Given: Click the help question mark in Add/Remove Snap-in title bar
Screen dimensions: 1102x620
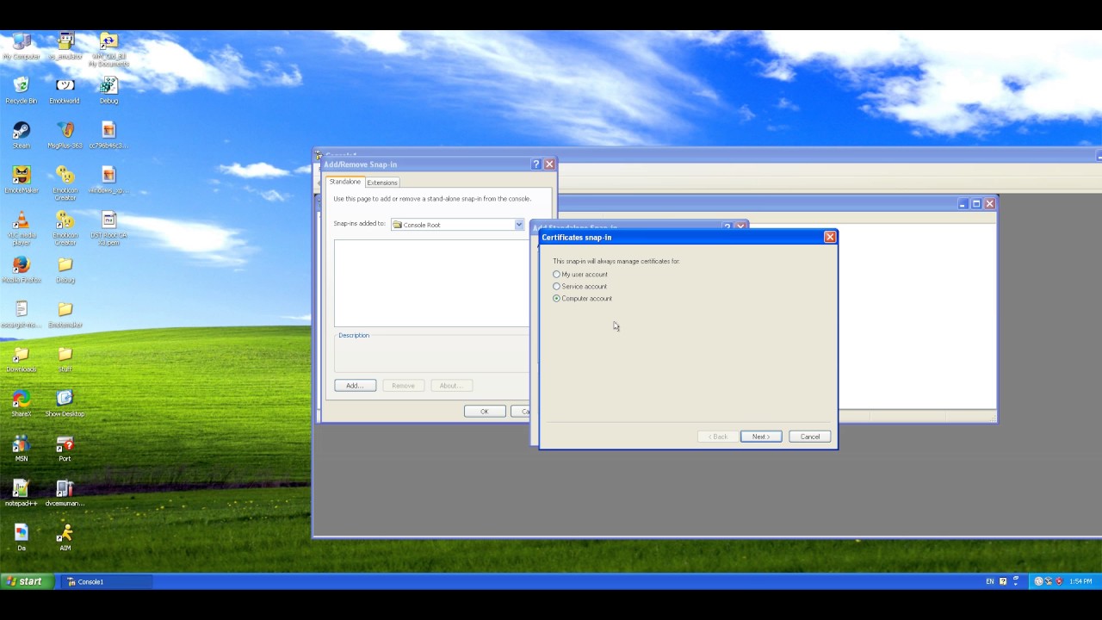Looking at the screenshot, I should point(536,164).
